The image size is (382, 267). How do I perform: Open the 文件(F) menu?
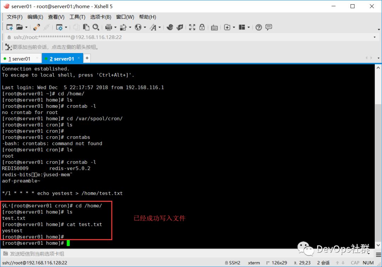pyautogui.click(x=15, y=17)
